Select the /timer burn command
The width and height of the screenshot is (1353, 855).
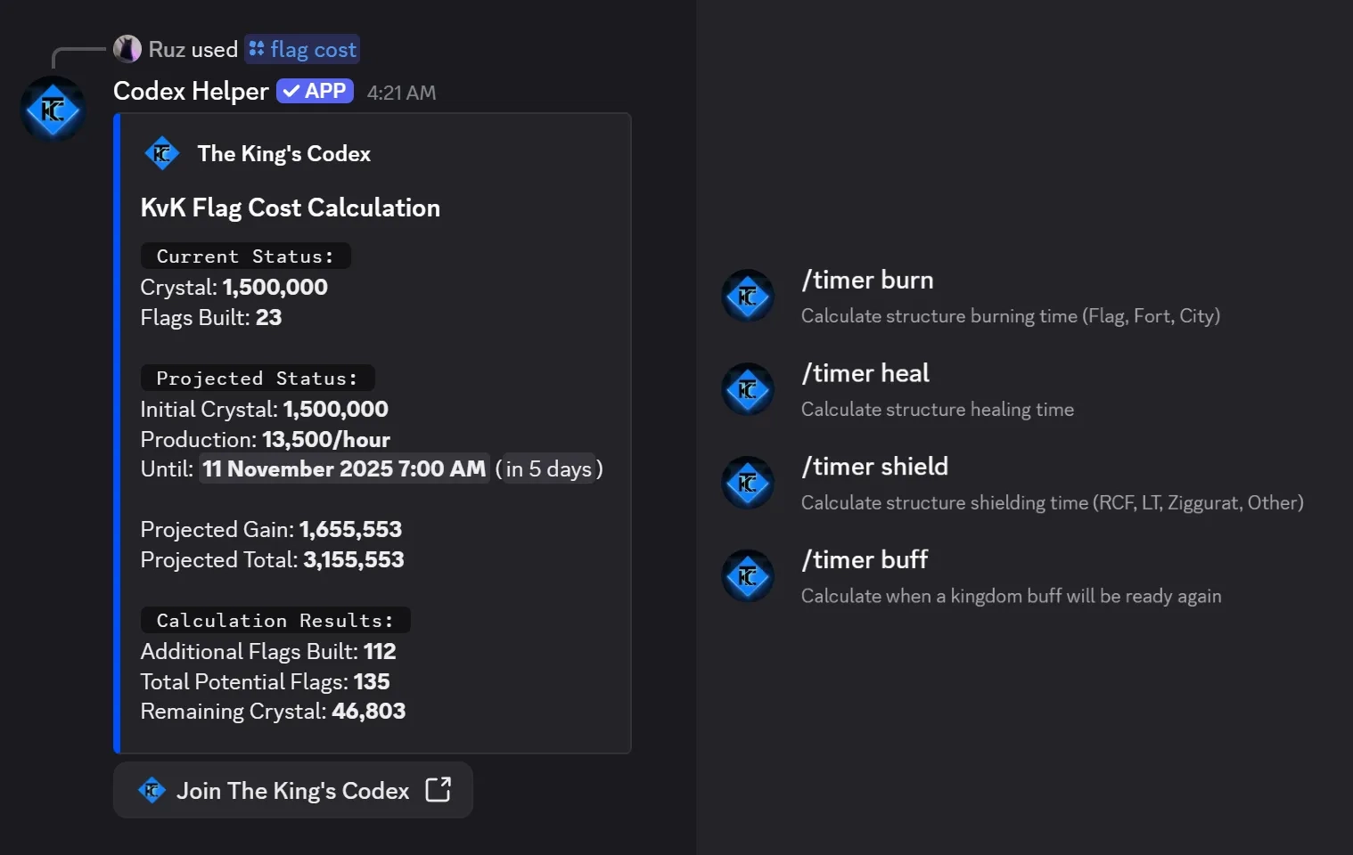click(867, 280)
